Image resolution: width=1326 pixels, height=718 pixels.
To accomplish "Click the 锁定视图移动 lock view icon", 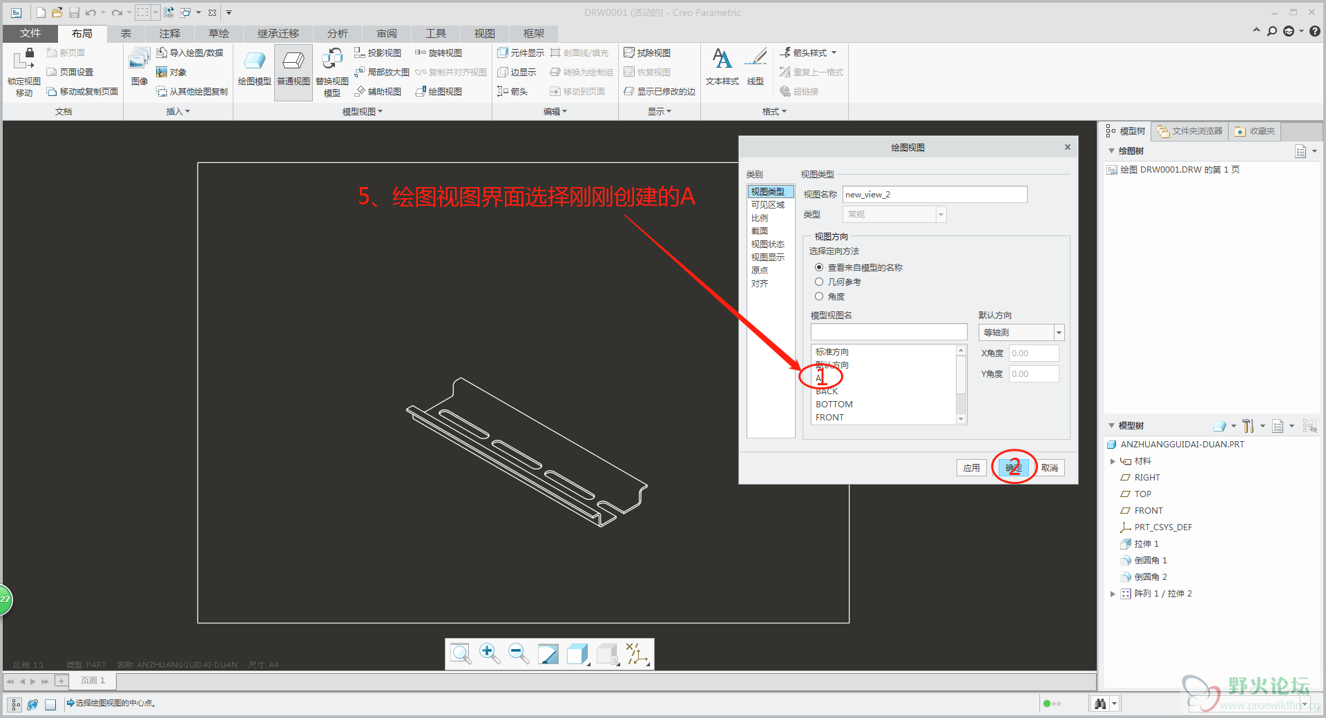I will pos(24,72).
